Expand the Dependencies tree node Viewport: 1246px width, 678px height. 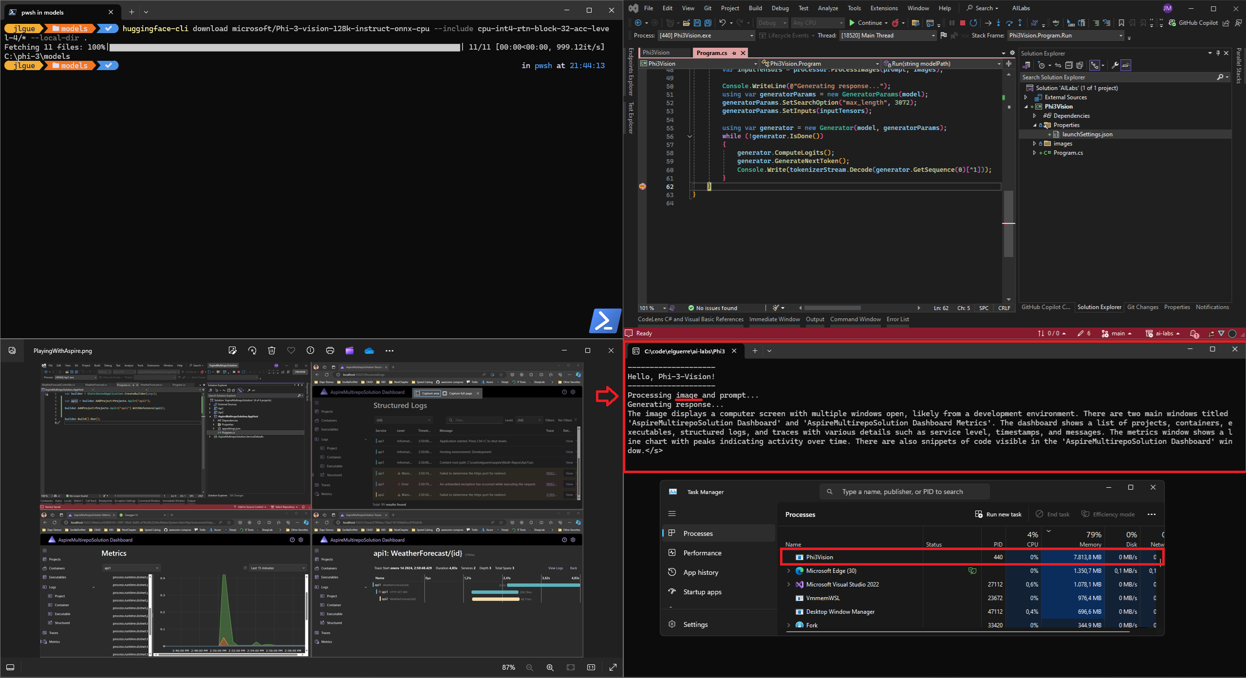pos(1035,116)
